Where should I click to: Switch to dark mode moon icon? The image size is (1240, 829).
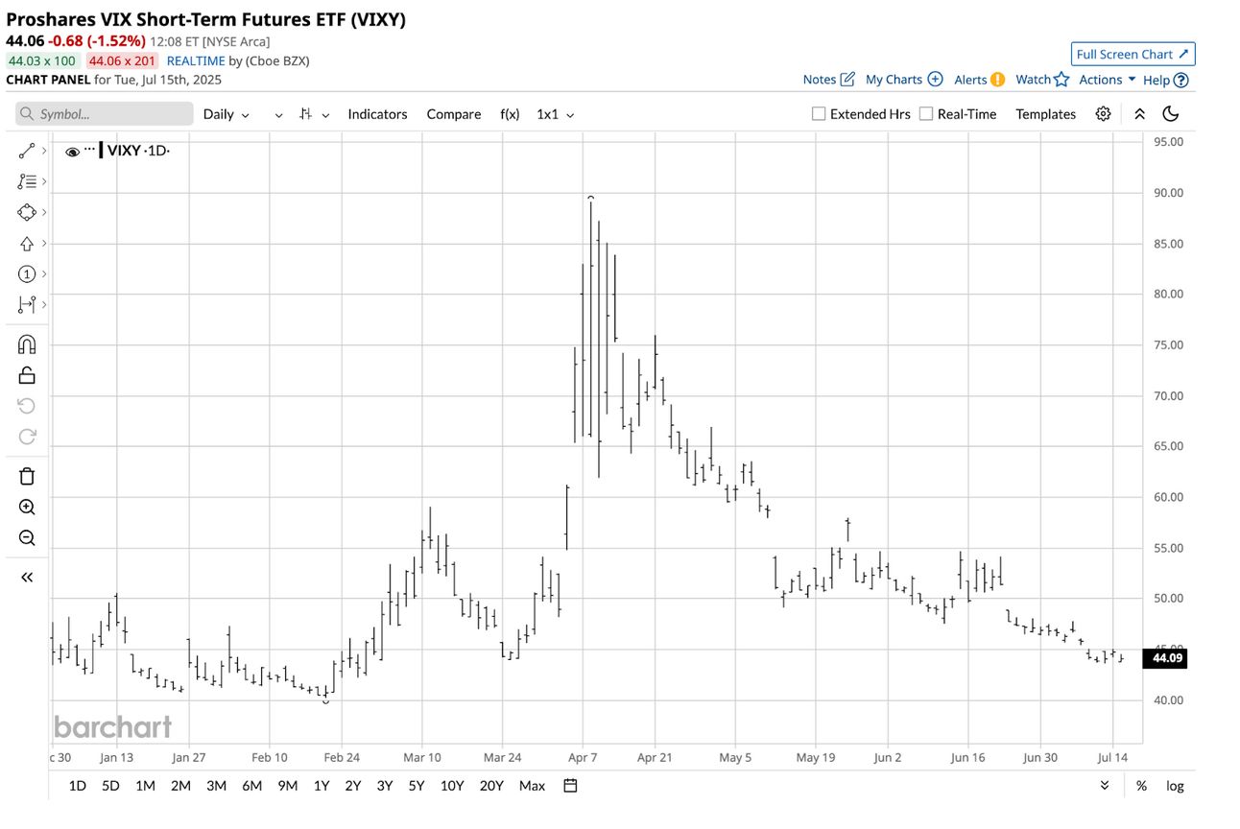click(1170, 114)
